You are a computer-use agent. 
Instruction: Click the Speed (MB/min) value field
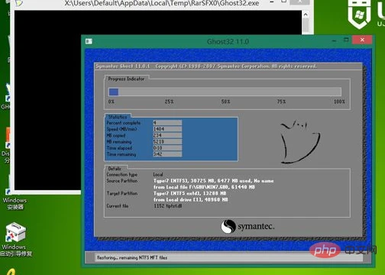[167, 129]
